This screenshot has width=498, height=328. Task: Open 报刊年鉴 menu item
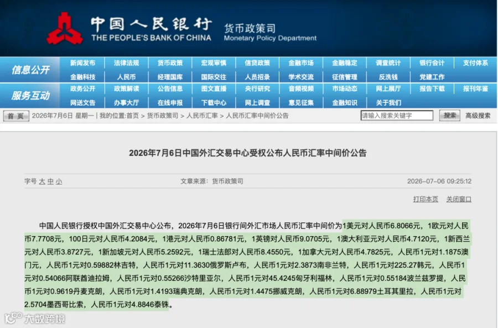[x=475, y=88]
